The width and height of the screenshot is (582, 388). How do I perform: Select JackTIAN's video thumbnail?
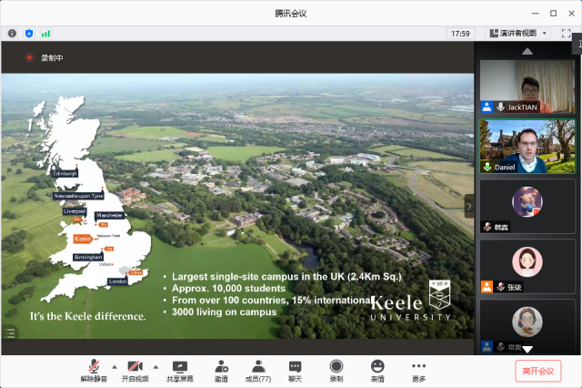527,87
